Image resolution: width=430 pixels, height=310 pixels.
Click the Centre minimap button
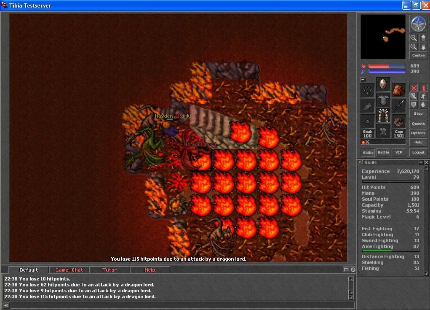418,55
